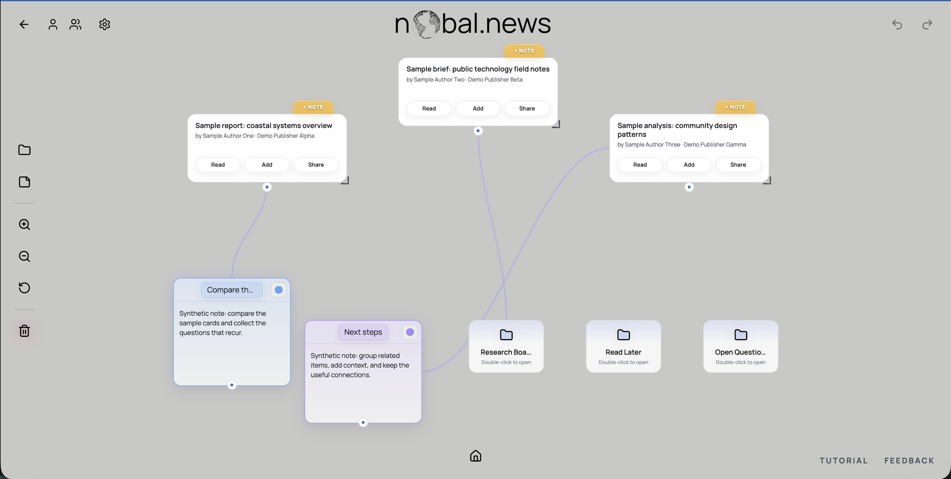Screen dimensions: 951x479
Task: Open the TUTORIAL link
Action: (x=843, y=460)
